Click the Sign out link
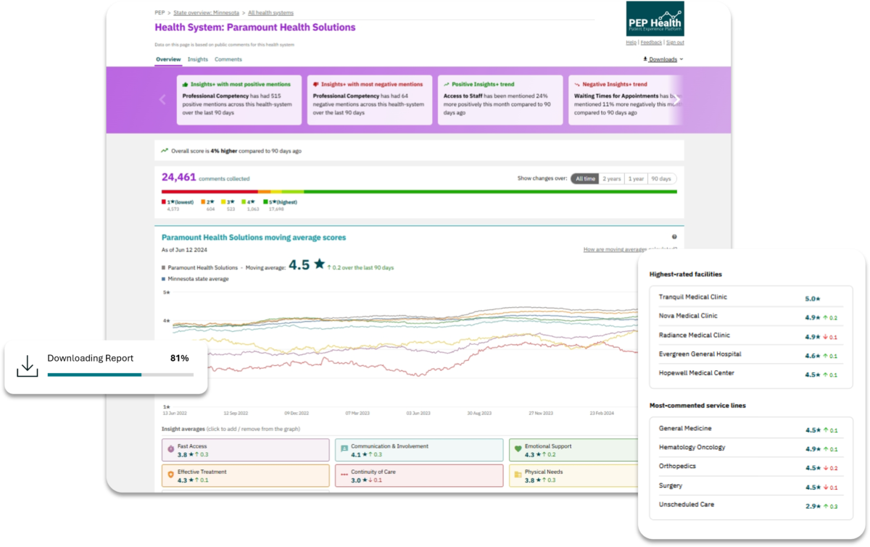 tap(675, 43)
